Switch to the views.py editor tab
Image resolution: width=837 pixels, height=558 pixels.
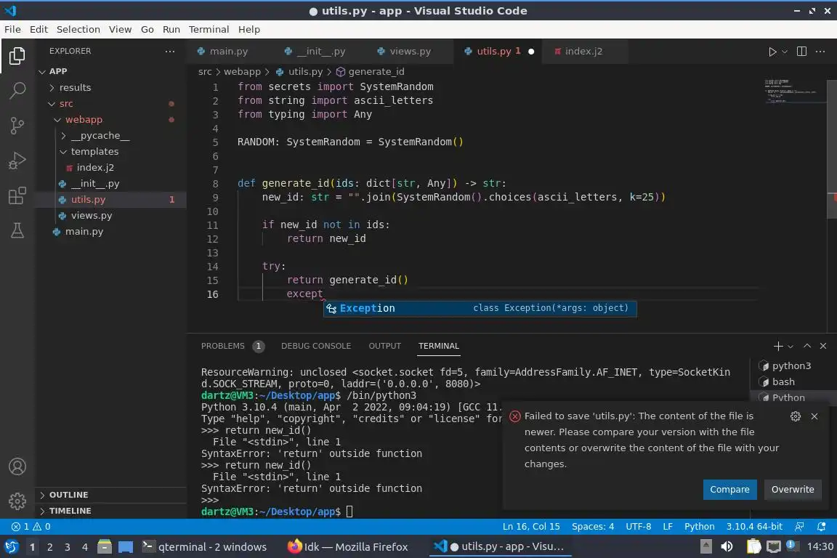pyautogui.click(x=410, y=52)
